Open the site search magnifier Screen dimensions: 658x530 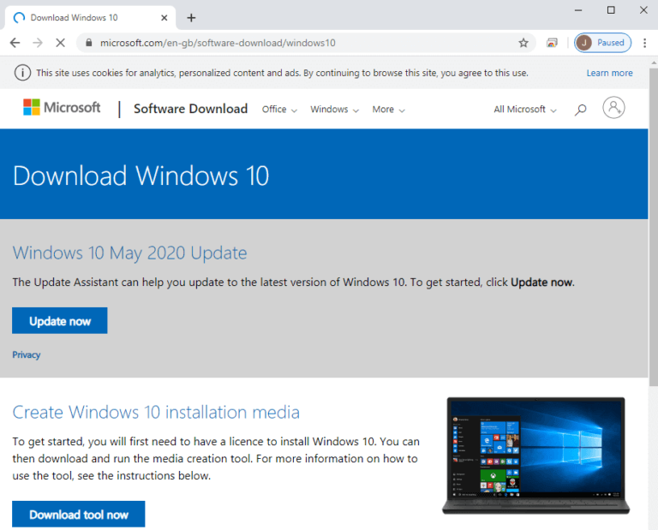pyautogui.click(x=580, y=110)
